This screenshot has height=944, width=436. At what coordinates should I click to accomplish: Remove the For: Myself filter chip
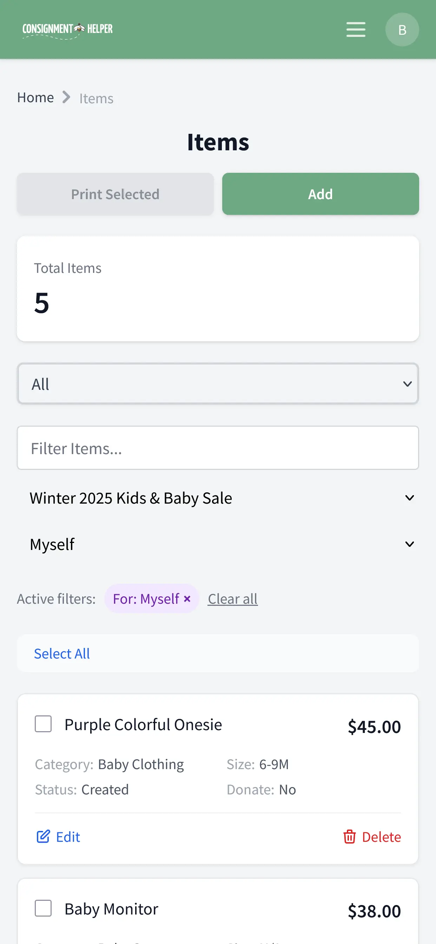[x=187, y=598]
